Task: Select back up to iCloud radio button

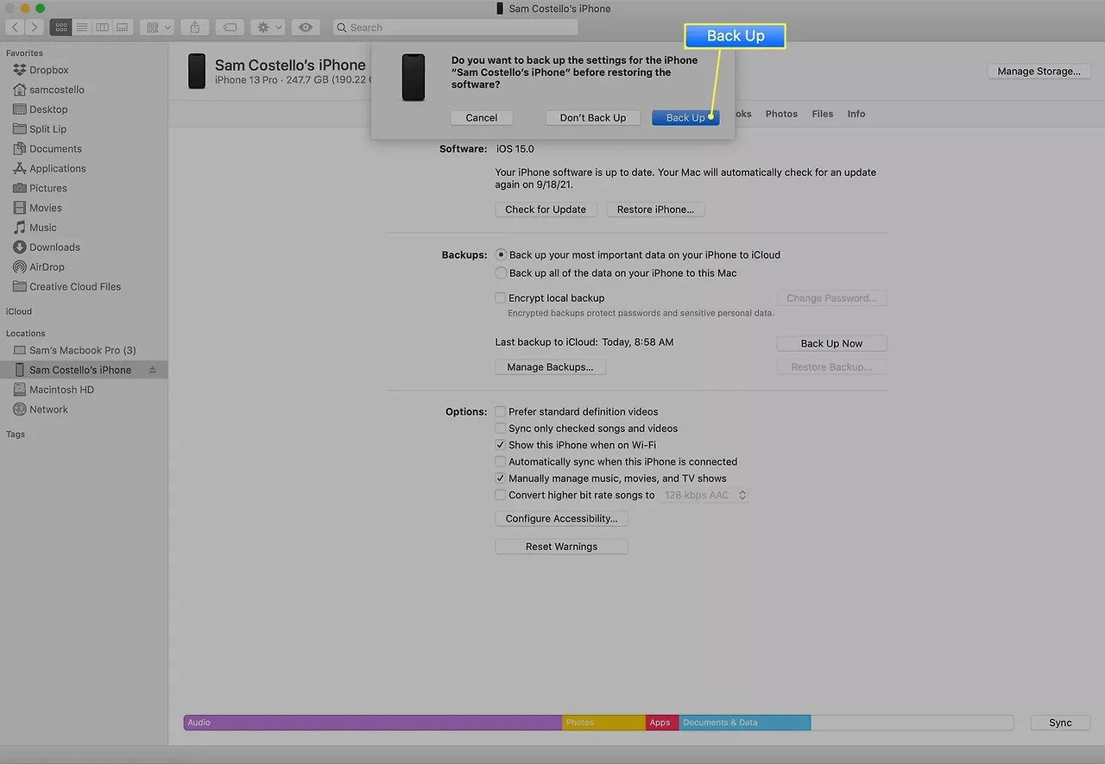Action: (501, 255)
